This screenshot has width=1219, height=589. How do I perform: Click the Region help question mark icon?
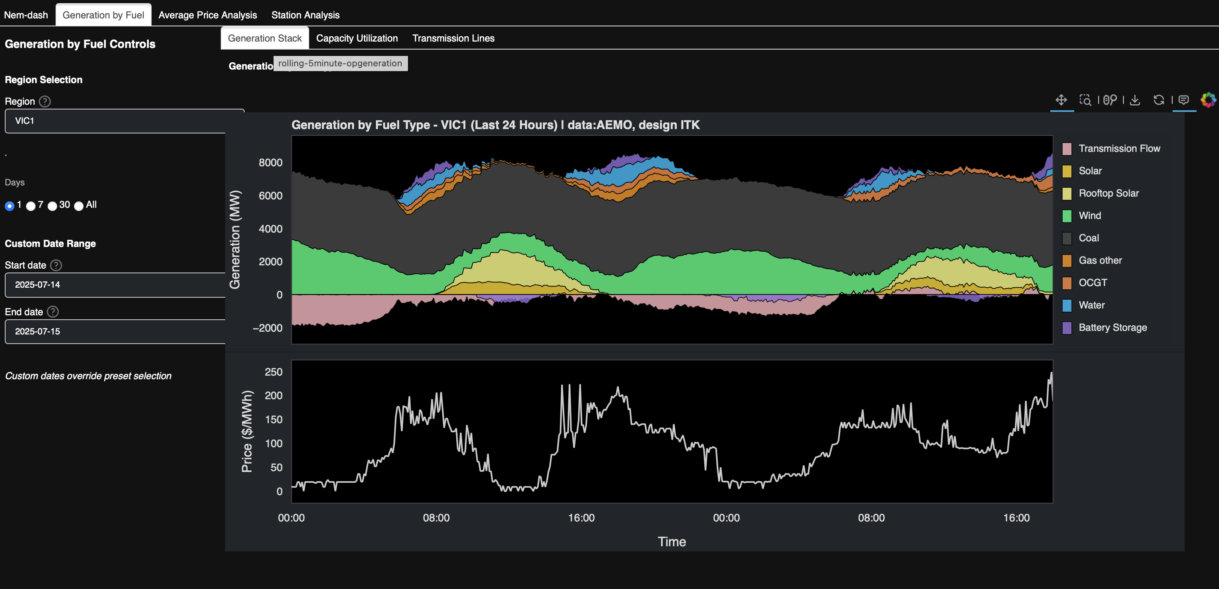pos(45,101)
